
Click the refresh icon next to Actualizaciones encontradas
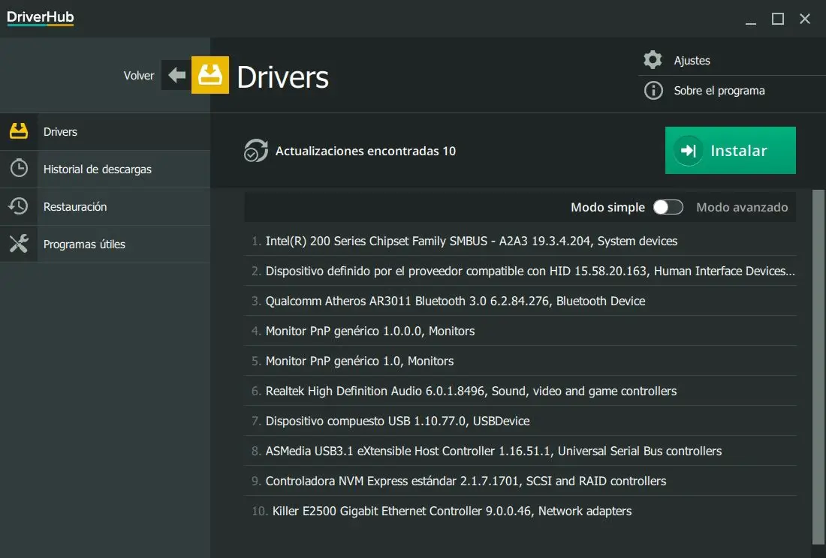coord(256,151)
